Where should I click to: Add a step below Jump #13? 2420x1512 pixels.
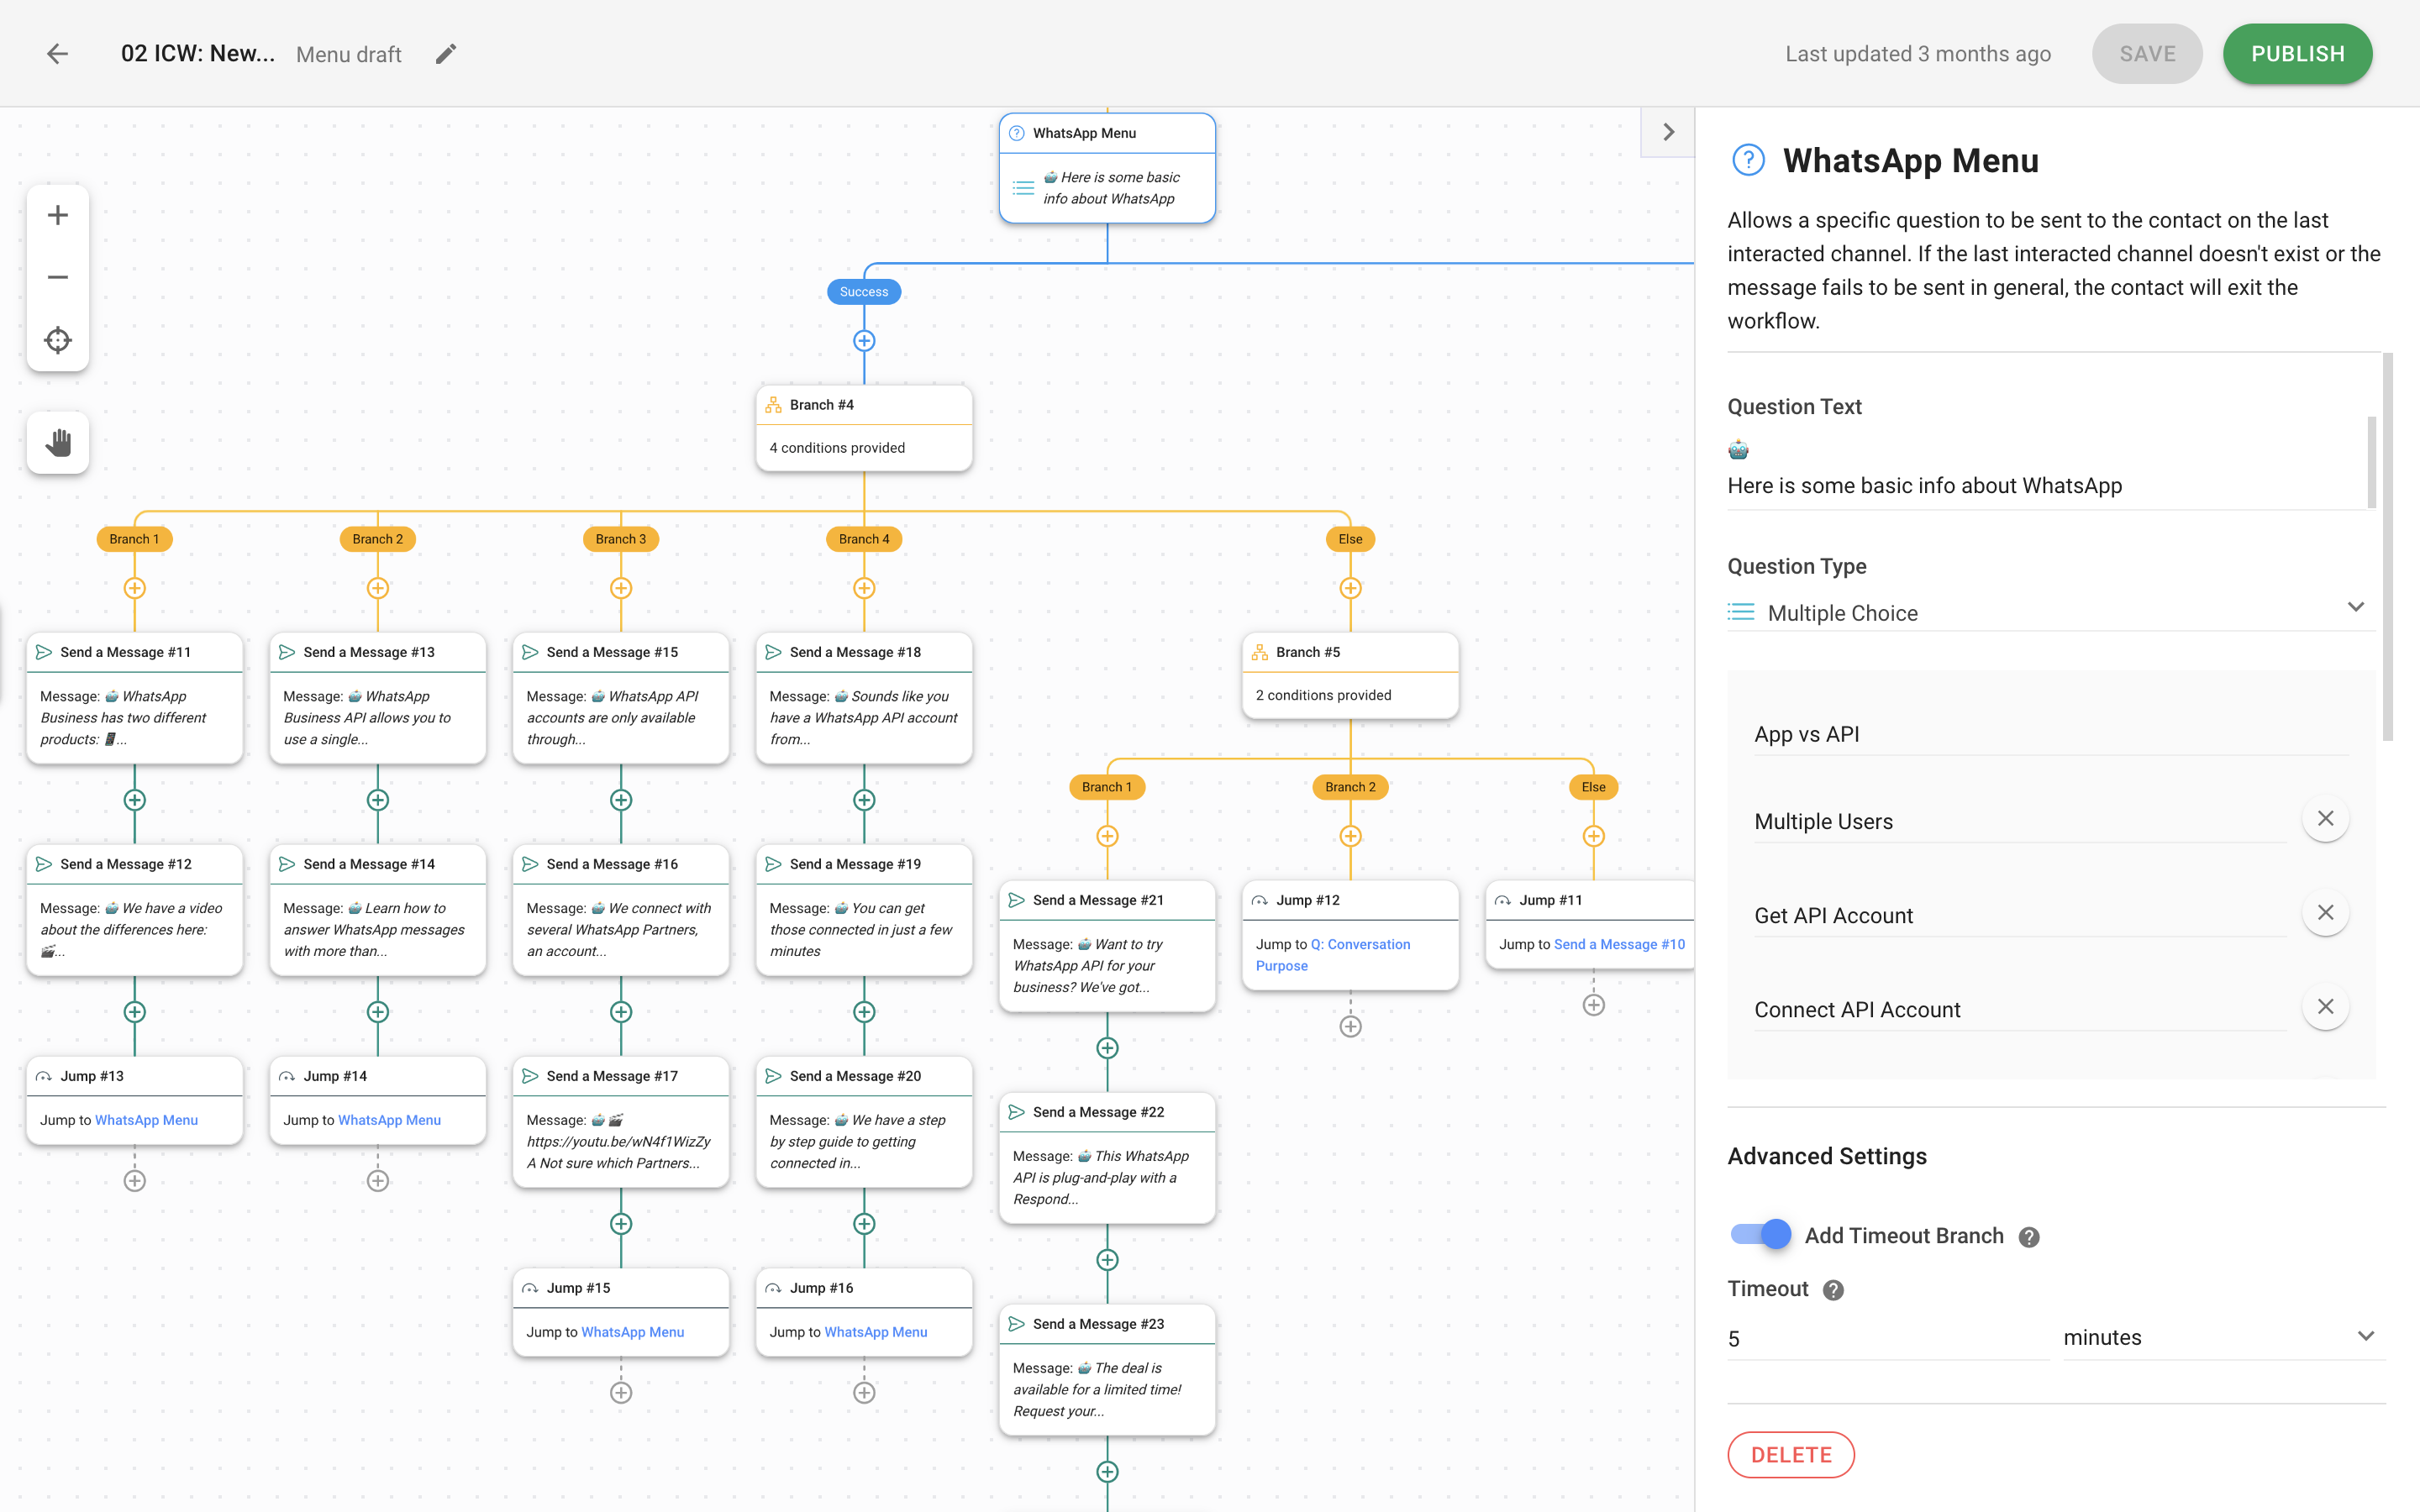coord(134,1181)
